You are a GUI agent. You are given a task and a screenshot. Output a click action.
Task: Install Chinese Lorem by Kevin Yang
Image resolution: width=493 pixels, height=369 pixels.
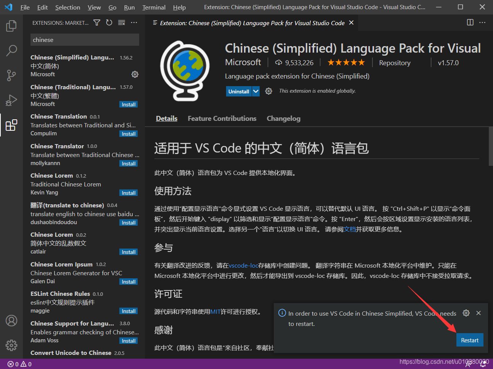(x=128, y=193)
